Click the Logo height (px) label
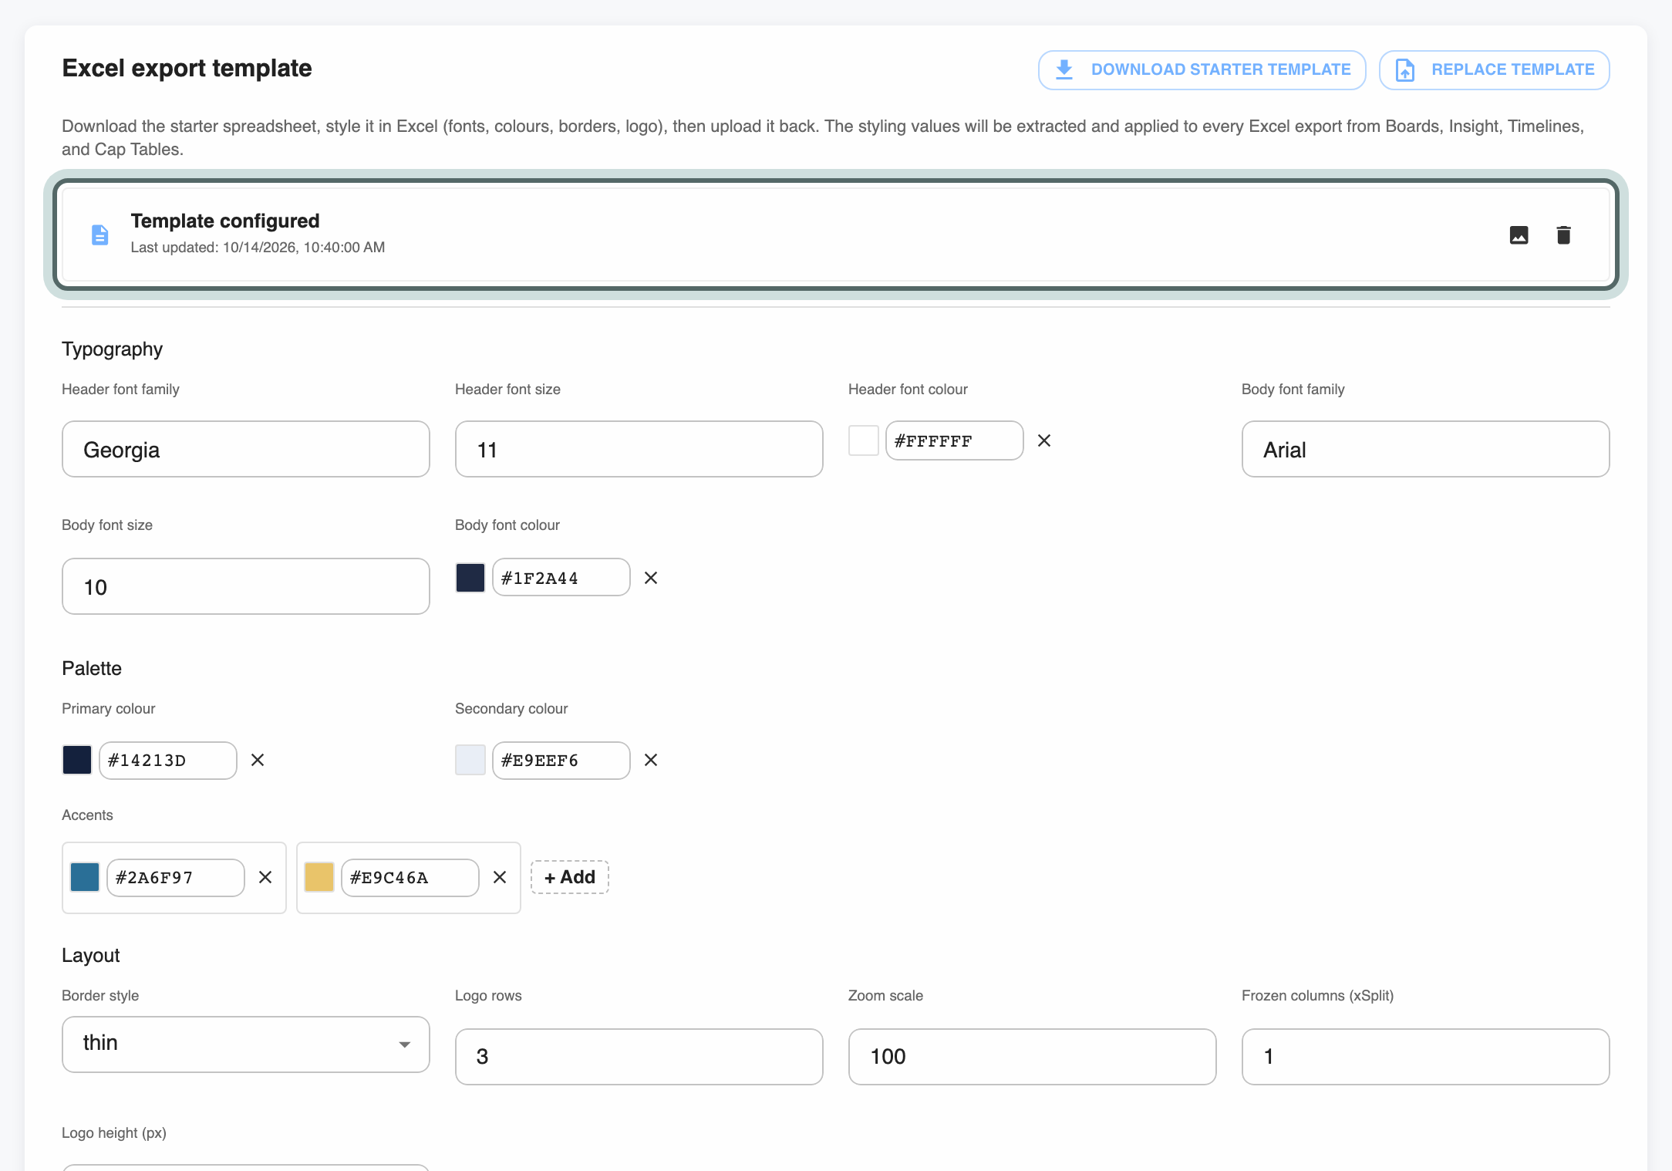This screenshot has width=1672, height=1171. tap(114, 1133)
